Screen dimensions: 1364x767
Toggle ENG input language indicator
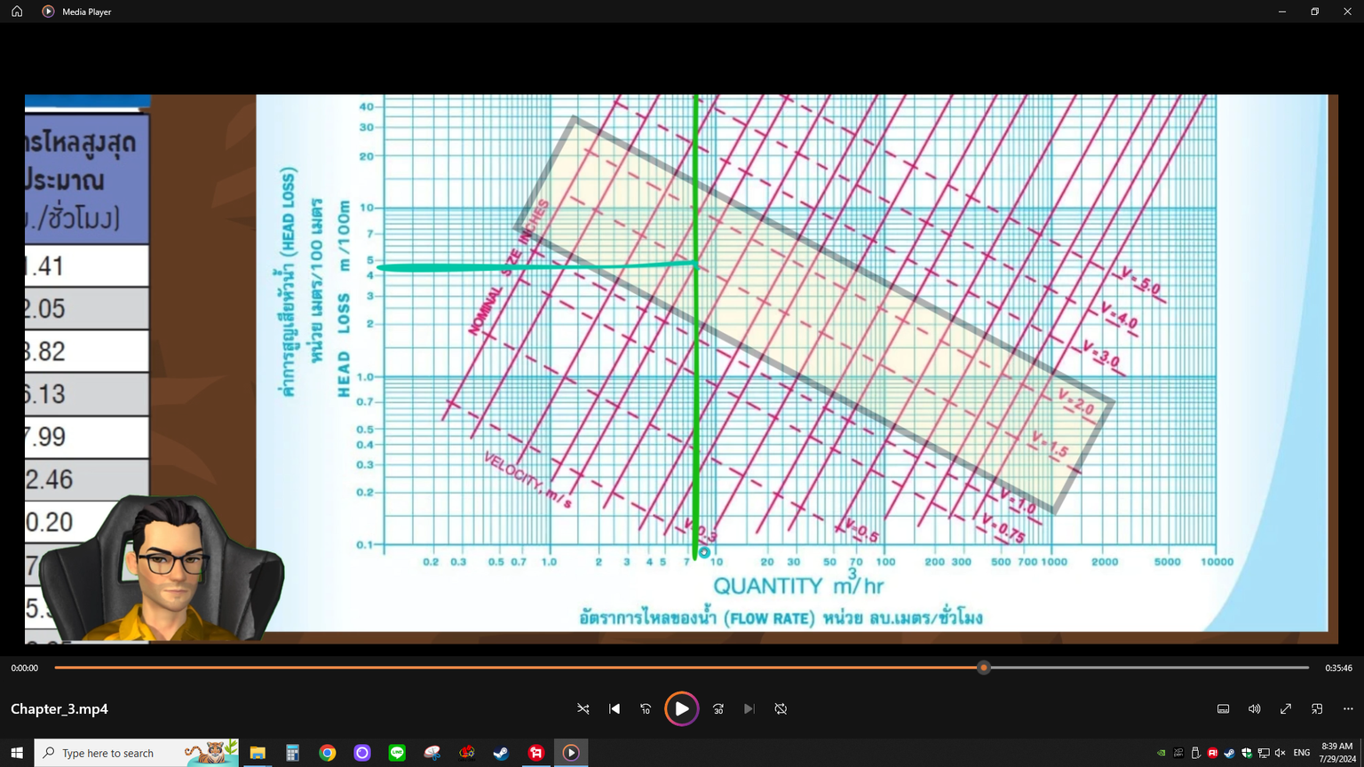point(1301,753)
